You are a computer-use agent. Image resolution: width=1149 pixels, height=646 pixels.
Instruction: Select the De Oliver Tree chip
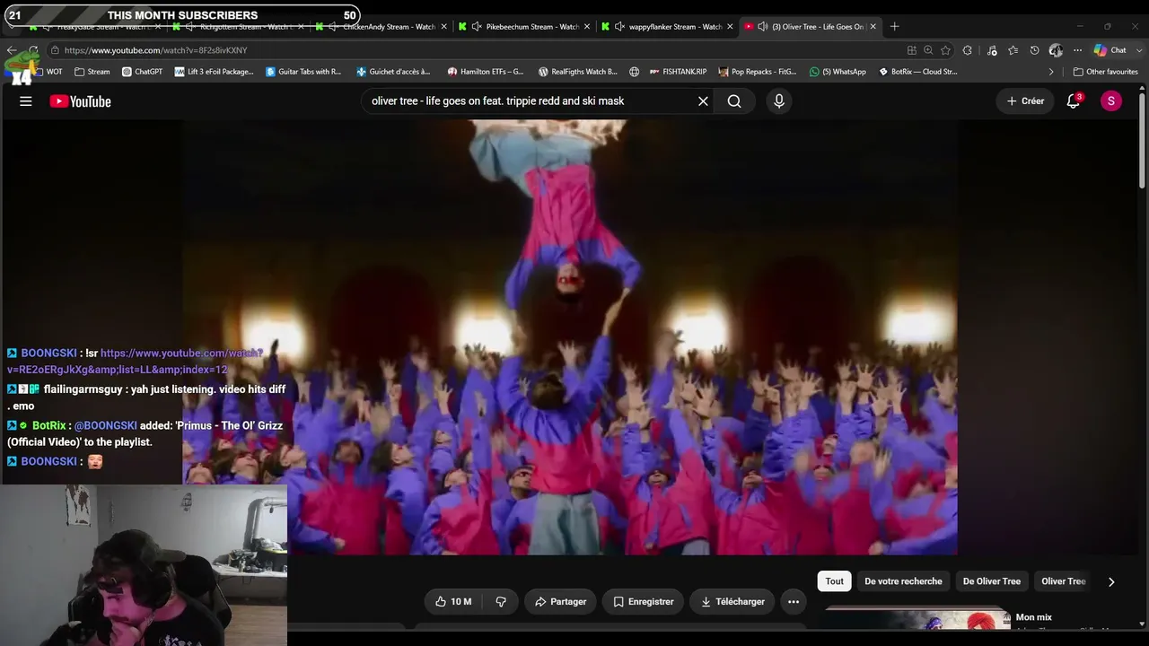pos(992,581)
